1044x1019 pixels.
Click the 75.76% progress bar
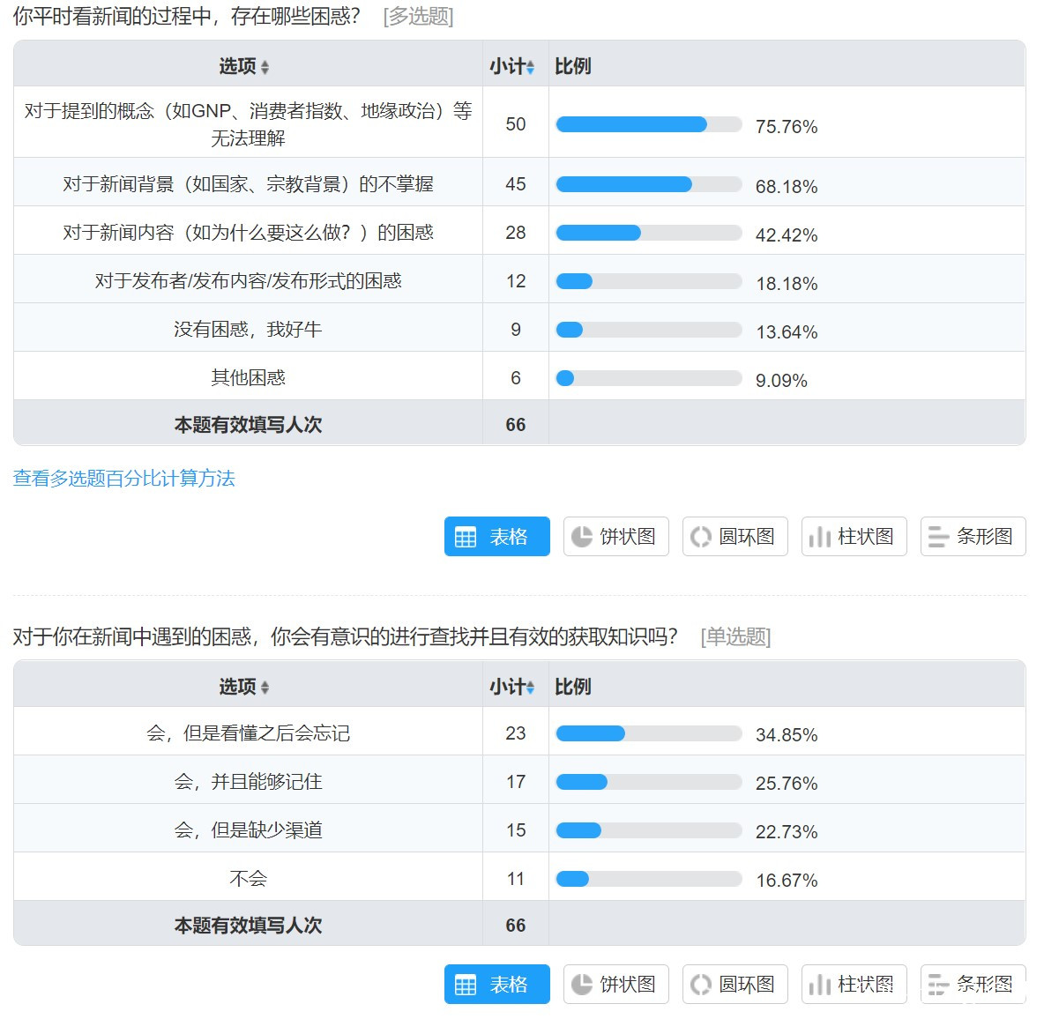click(649, 124)
